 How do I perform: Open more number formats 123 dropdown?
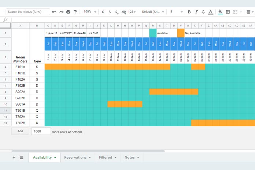pos(132,12)
